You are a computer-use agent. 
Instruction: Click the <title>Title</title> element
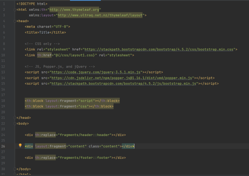click(x=45, y=32)
